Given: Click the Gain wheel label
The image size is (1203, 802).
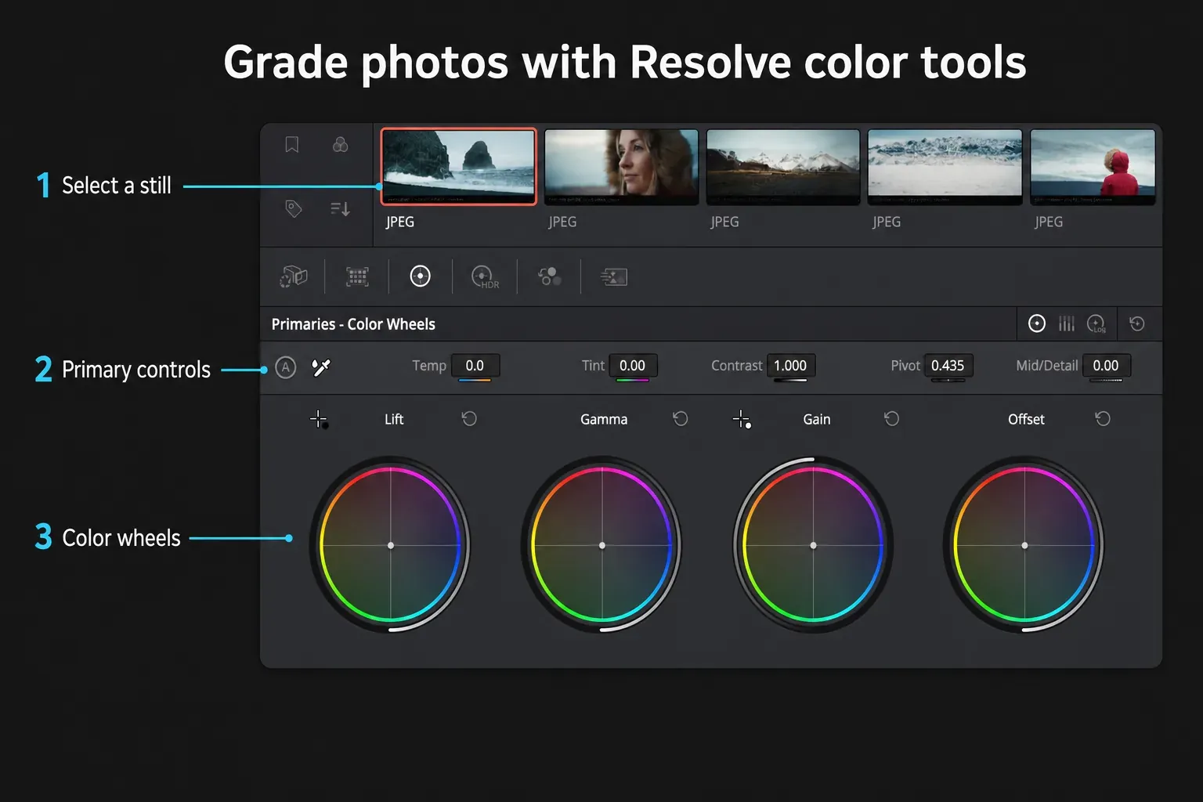Looking at the screenshot, I should click(817, 420).
